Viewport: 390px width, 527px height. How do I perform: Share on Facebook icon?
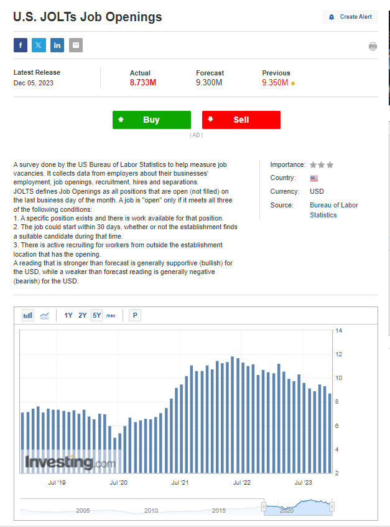tap(21, 45)
